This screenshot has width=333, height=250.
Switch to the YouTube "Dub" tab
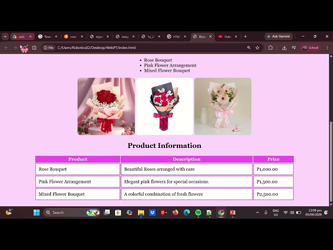click(227, 36)
